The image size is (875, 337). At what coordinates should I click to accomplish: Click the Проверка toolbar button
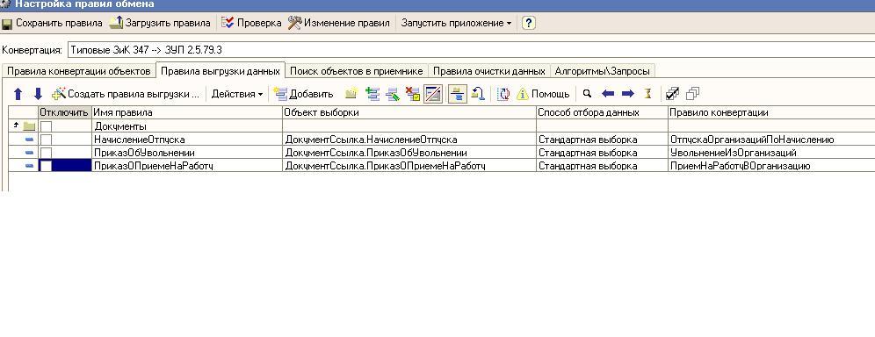[x=251, y=24]
